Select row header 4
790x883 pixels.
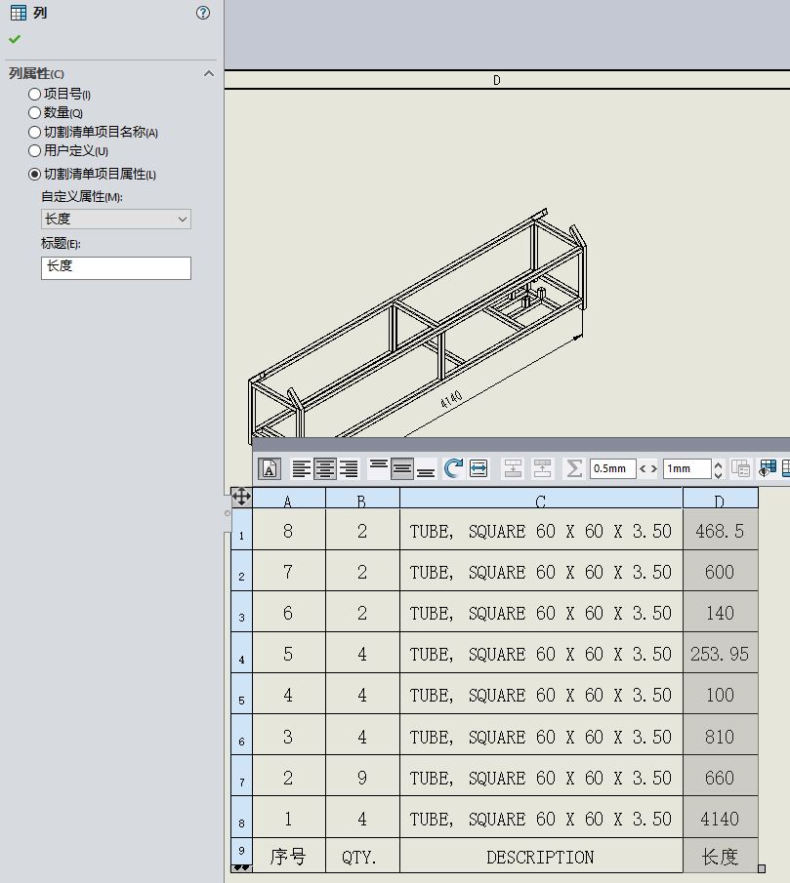coord(242,653)
